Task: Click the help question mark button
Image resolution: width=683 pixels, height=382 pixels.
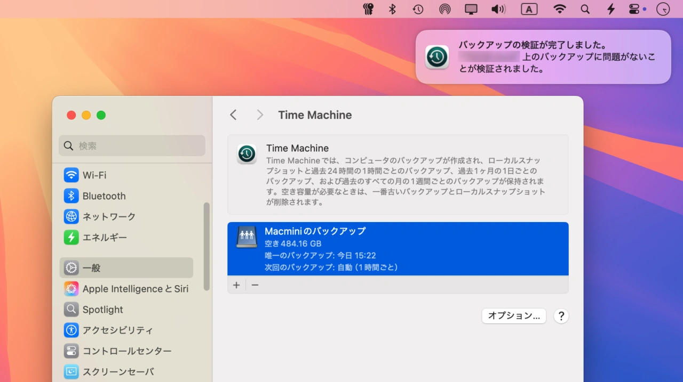Action: (x=561, y=315)
